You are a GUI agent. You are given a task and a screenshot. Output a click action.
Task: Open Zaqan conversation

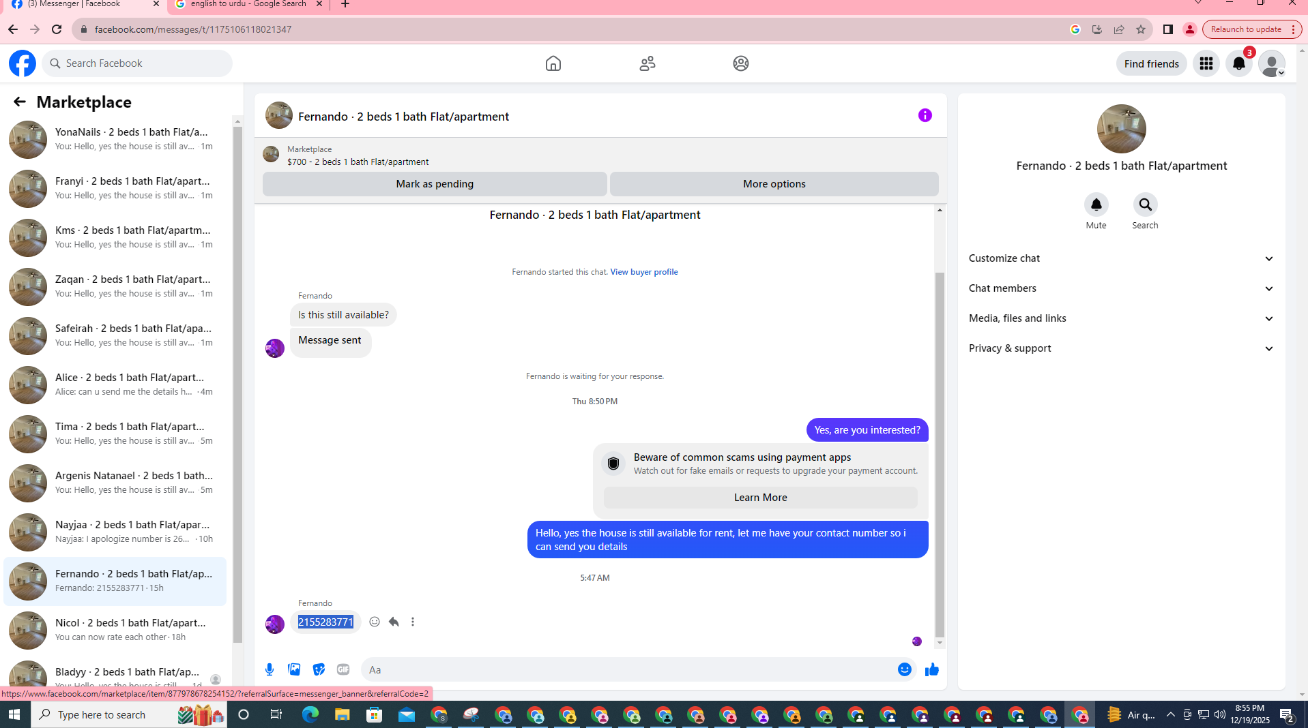[115, 286]
